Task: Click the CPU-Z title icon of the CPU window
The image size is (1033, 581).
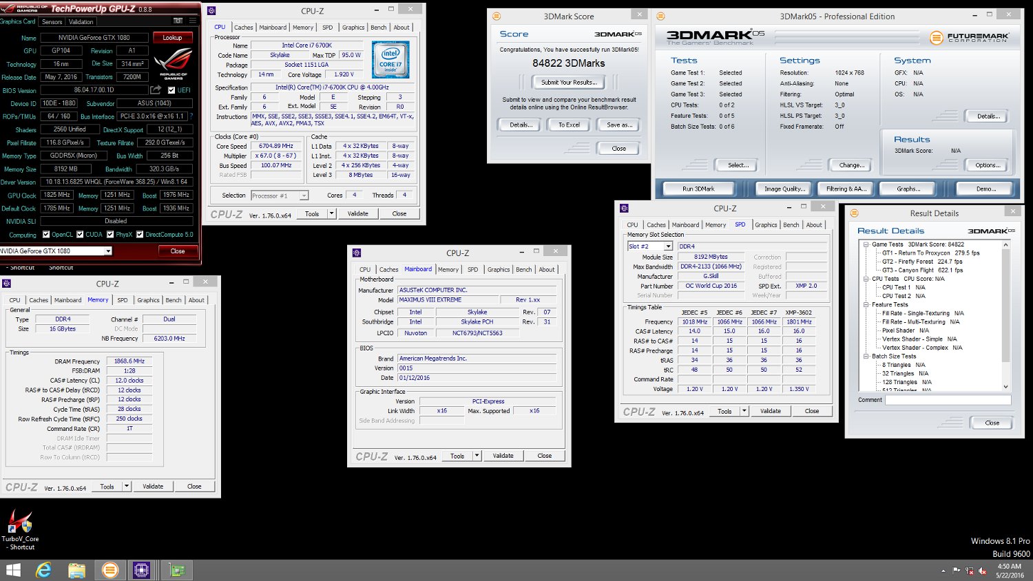Action: tap(211, 10)
